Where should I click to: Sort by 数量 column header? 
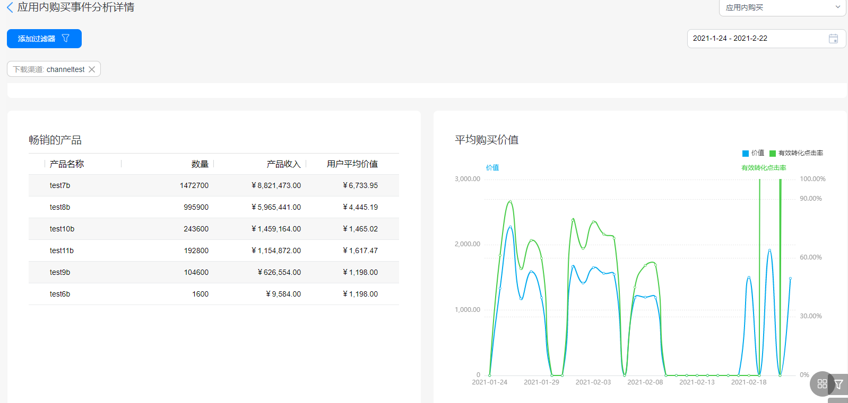pos(200,164)
